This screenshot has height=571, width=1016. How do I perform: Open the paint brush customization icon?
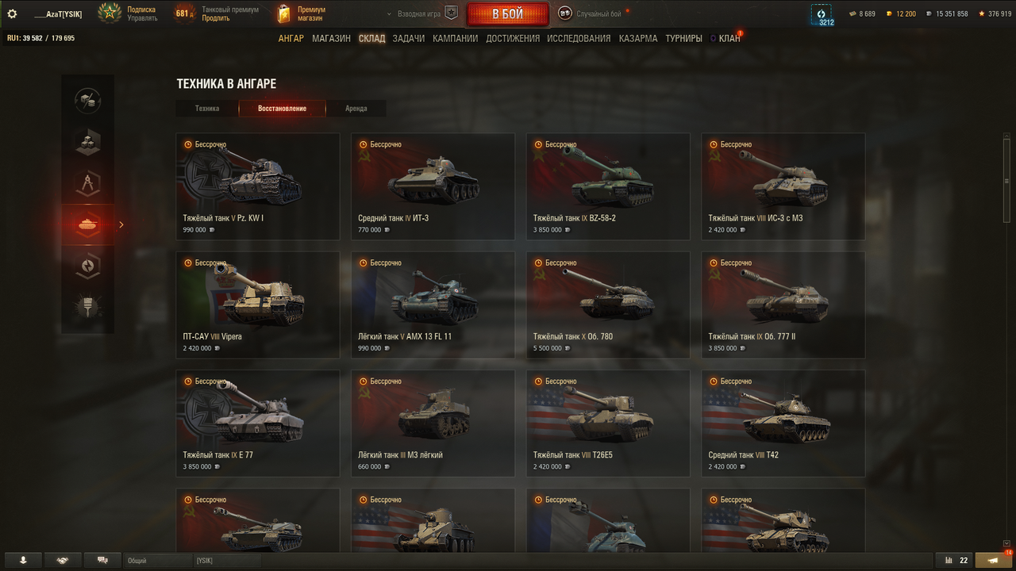87,307
